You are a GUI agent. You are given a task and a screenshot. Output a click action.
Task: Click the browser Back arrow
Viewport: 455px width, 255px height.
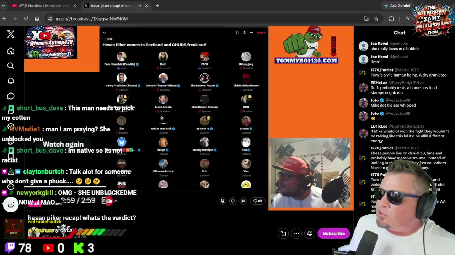4,18
